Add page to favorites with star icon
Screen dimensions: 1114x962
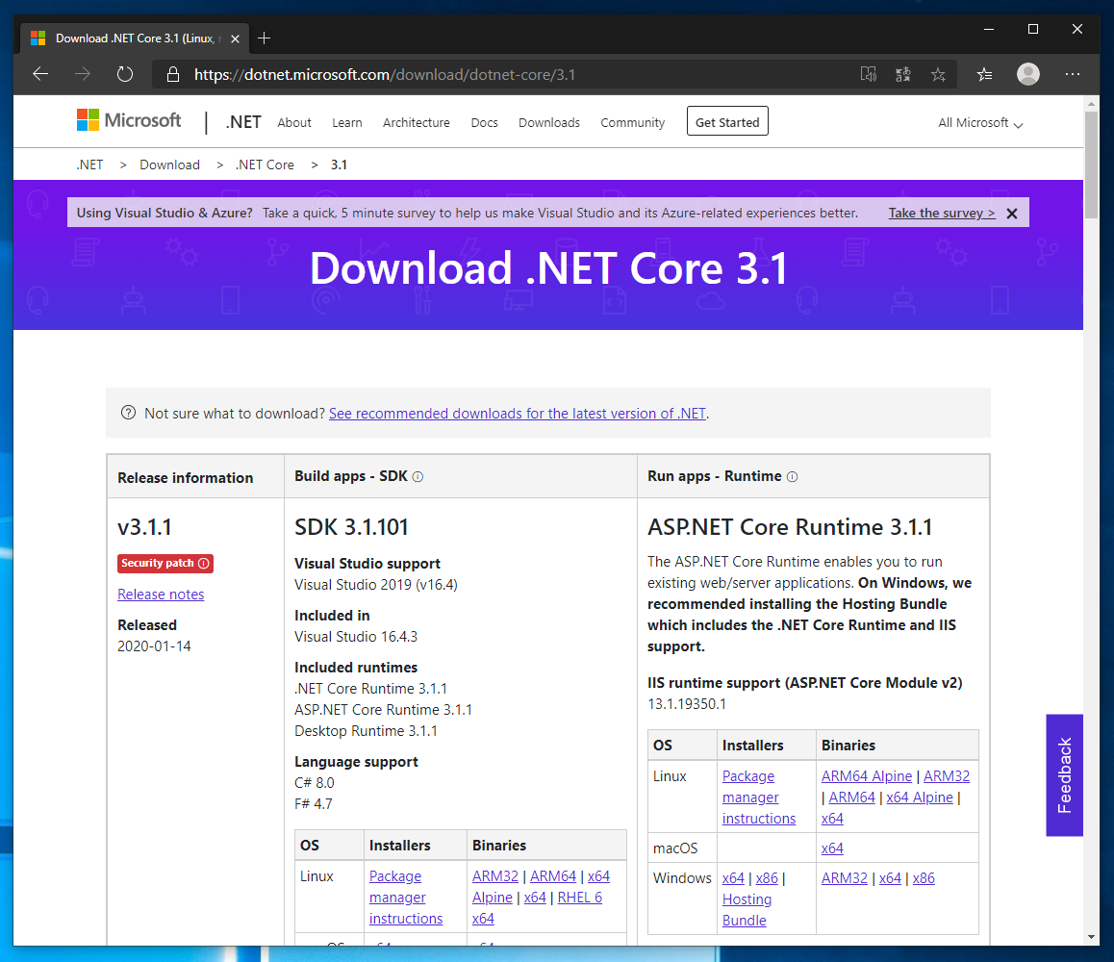pyautogui.click(x=938, y=74)
